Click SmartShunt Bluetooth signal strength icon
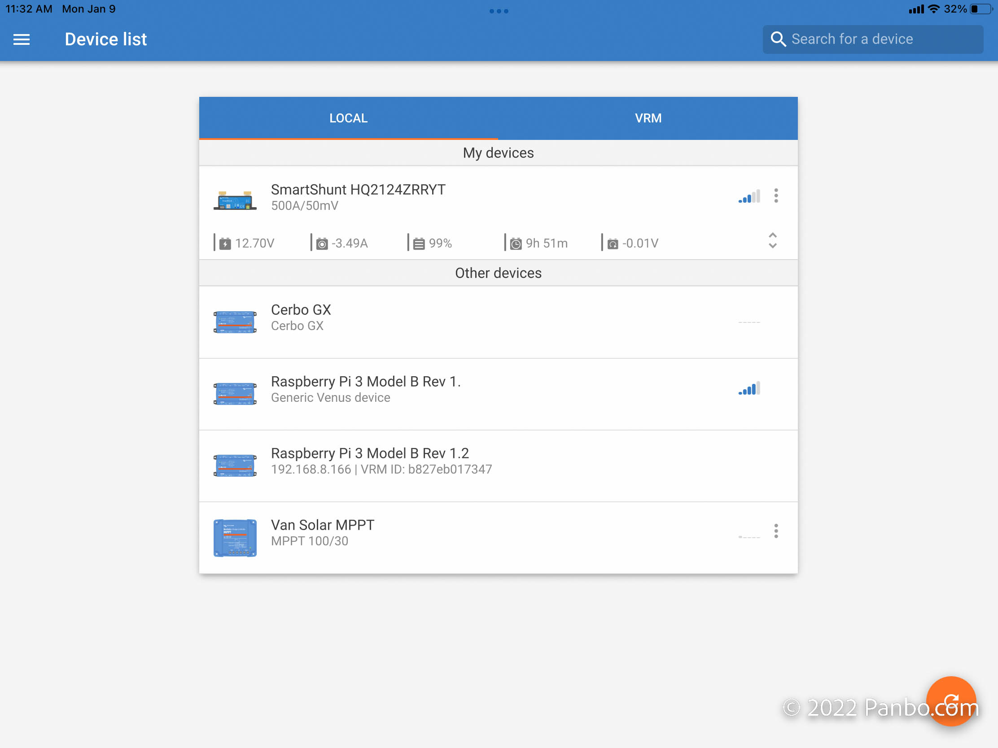This screenshot has height=748, width=998. click(749, 196)
